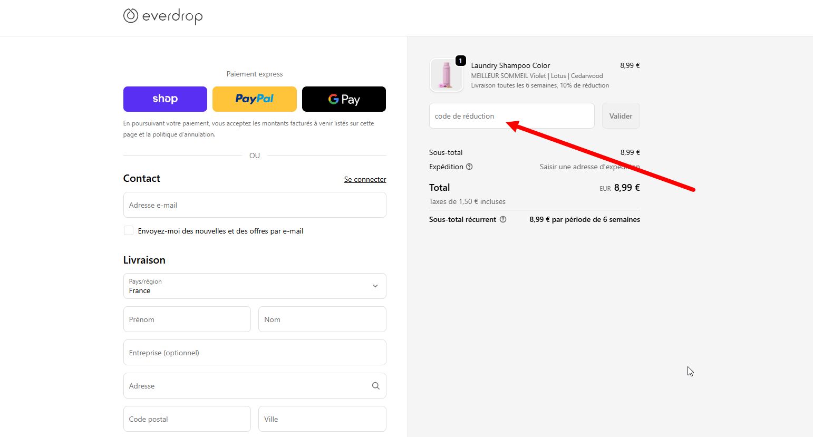Viewport: 813px width, 437px height.
Task: Click the Sous-total label
Action: (446, 152)
